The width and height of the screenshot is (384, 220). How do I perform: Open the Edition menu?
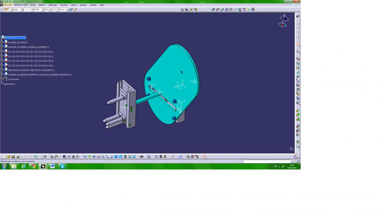tap(42, 5)
